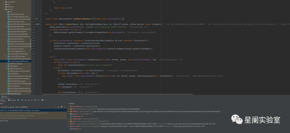Click the Step Out debugger icon

[x=32, y=100]
